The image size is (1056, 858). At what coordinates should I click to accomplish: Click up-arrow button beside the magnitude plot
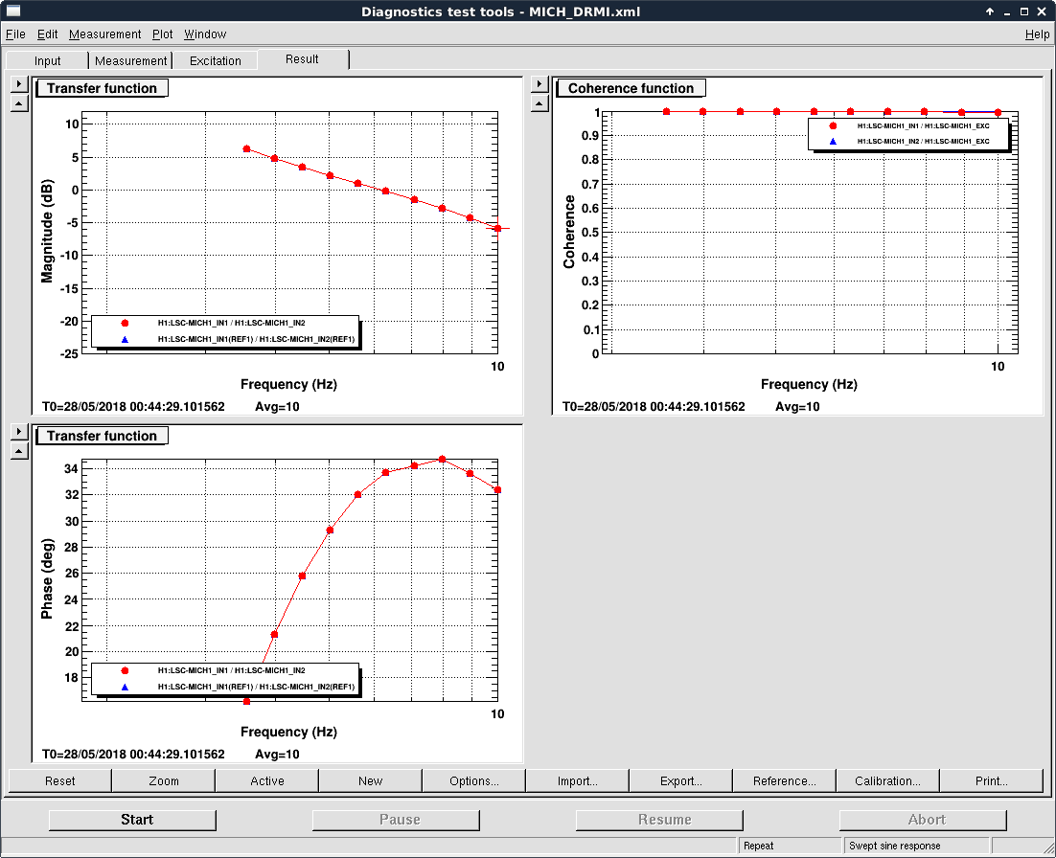click(18, 103)
